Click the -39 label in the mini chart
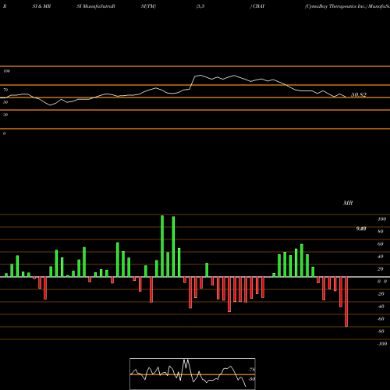Image resolution: width=390 pixels, height=390 pixels. pyautogui.click(x=252, y=379)
